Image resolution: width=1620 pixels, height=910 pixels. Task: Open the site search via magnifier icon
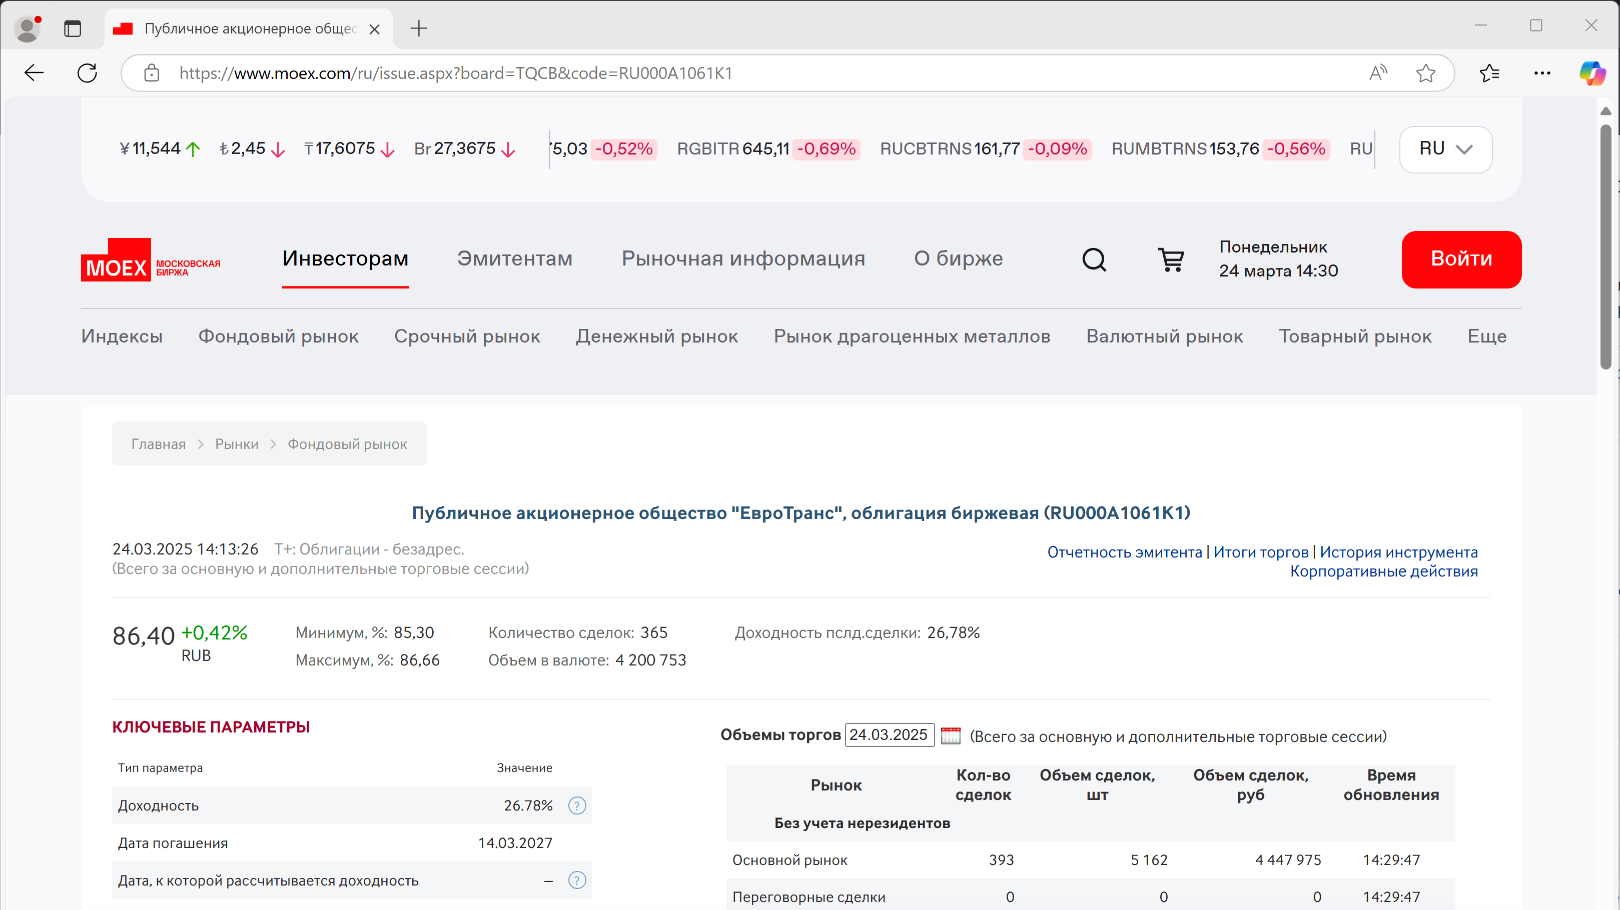click(x=1094, y=259)
